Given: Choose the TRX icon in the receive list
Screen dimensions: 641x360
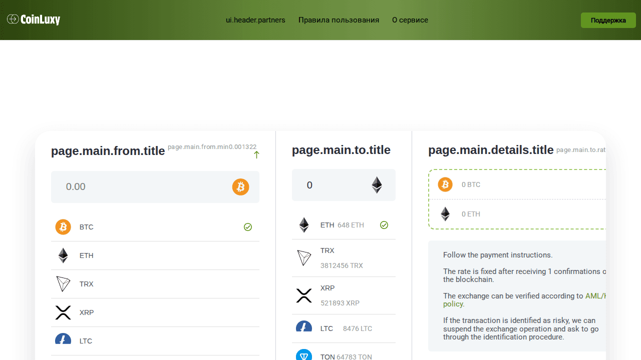Looking at the screenshot, I should tap(304, 258).
